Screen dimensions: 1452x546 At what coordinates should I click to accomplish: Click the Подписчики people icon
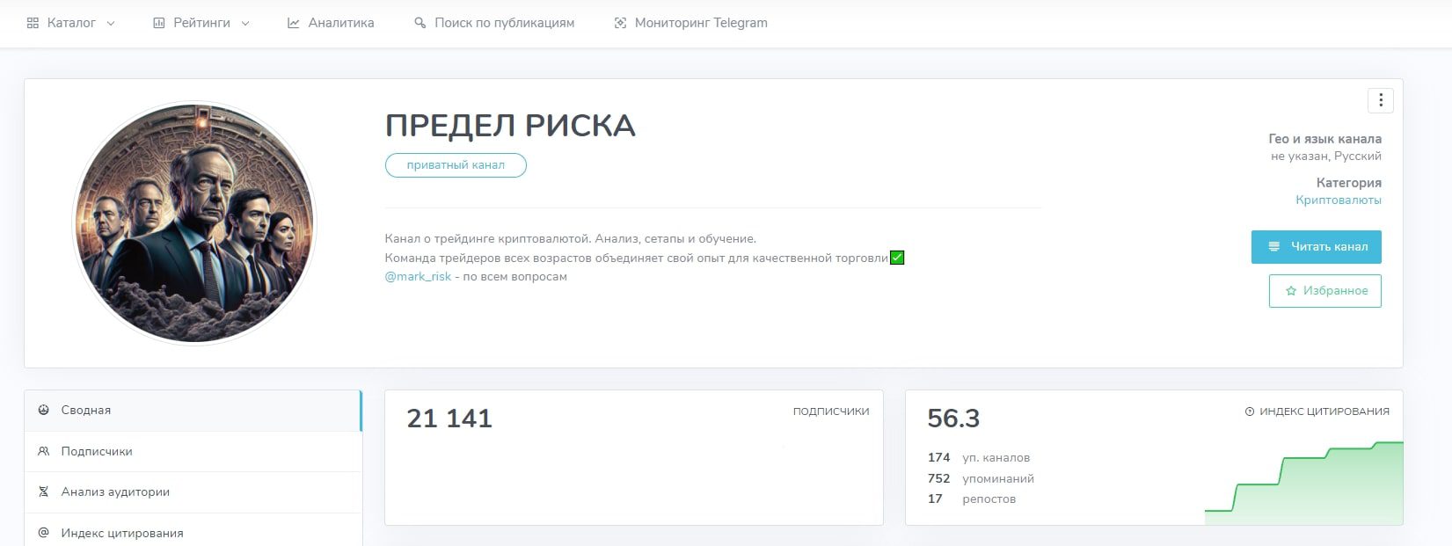tap(43, 451)
